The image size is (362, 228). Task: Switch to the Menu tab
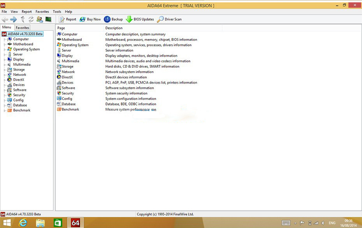[x=7, y=27]
